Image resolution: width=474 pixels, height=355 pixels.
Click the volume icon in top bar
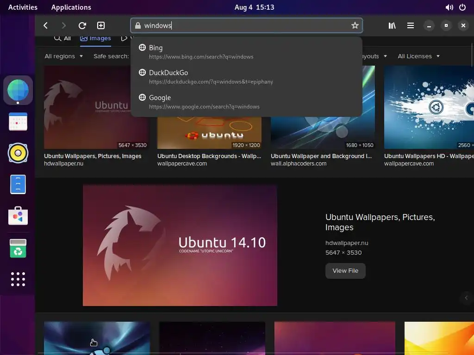point(449,7)
